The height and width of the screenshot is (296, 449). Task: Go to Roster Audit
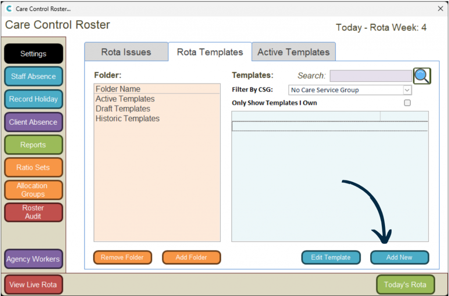(x=33, y=212)
